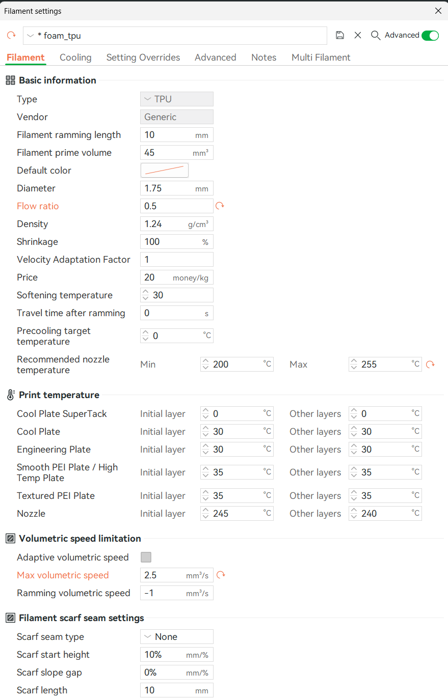
Task: Click the delete preset X icon
Action: [358, 35]
